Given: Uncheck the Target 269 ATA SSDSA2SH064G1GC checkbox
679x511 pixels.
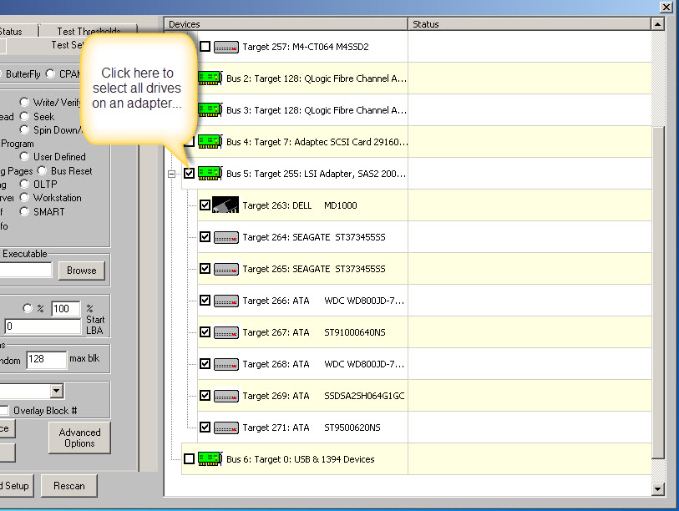Looking at the screenshot, I should pos(205,396).
